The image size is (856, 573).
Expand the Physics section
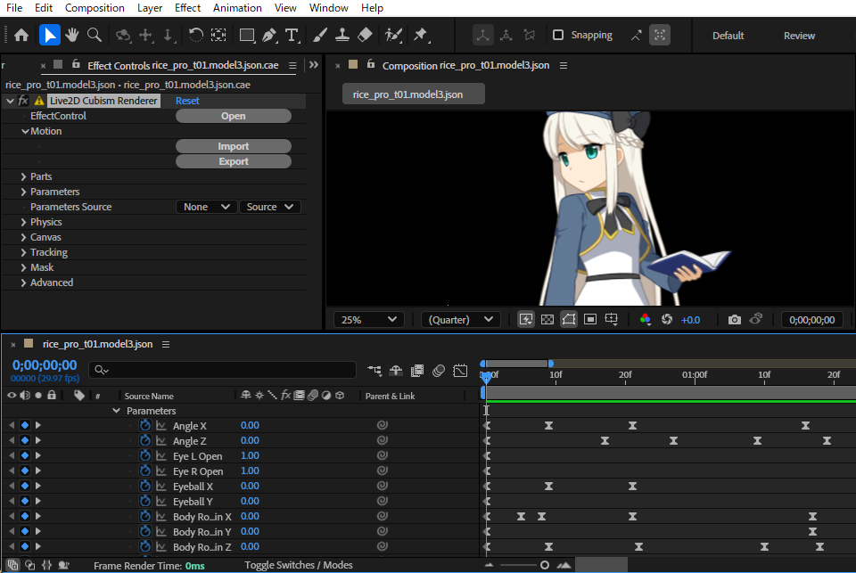[x=23, y=222]
